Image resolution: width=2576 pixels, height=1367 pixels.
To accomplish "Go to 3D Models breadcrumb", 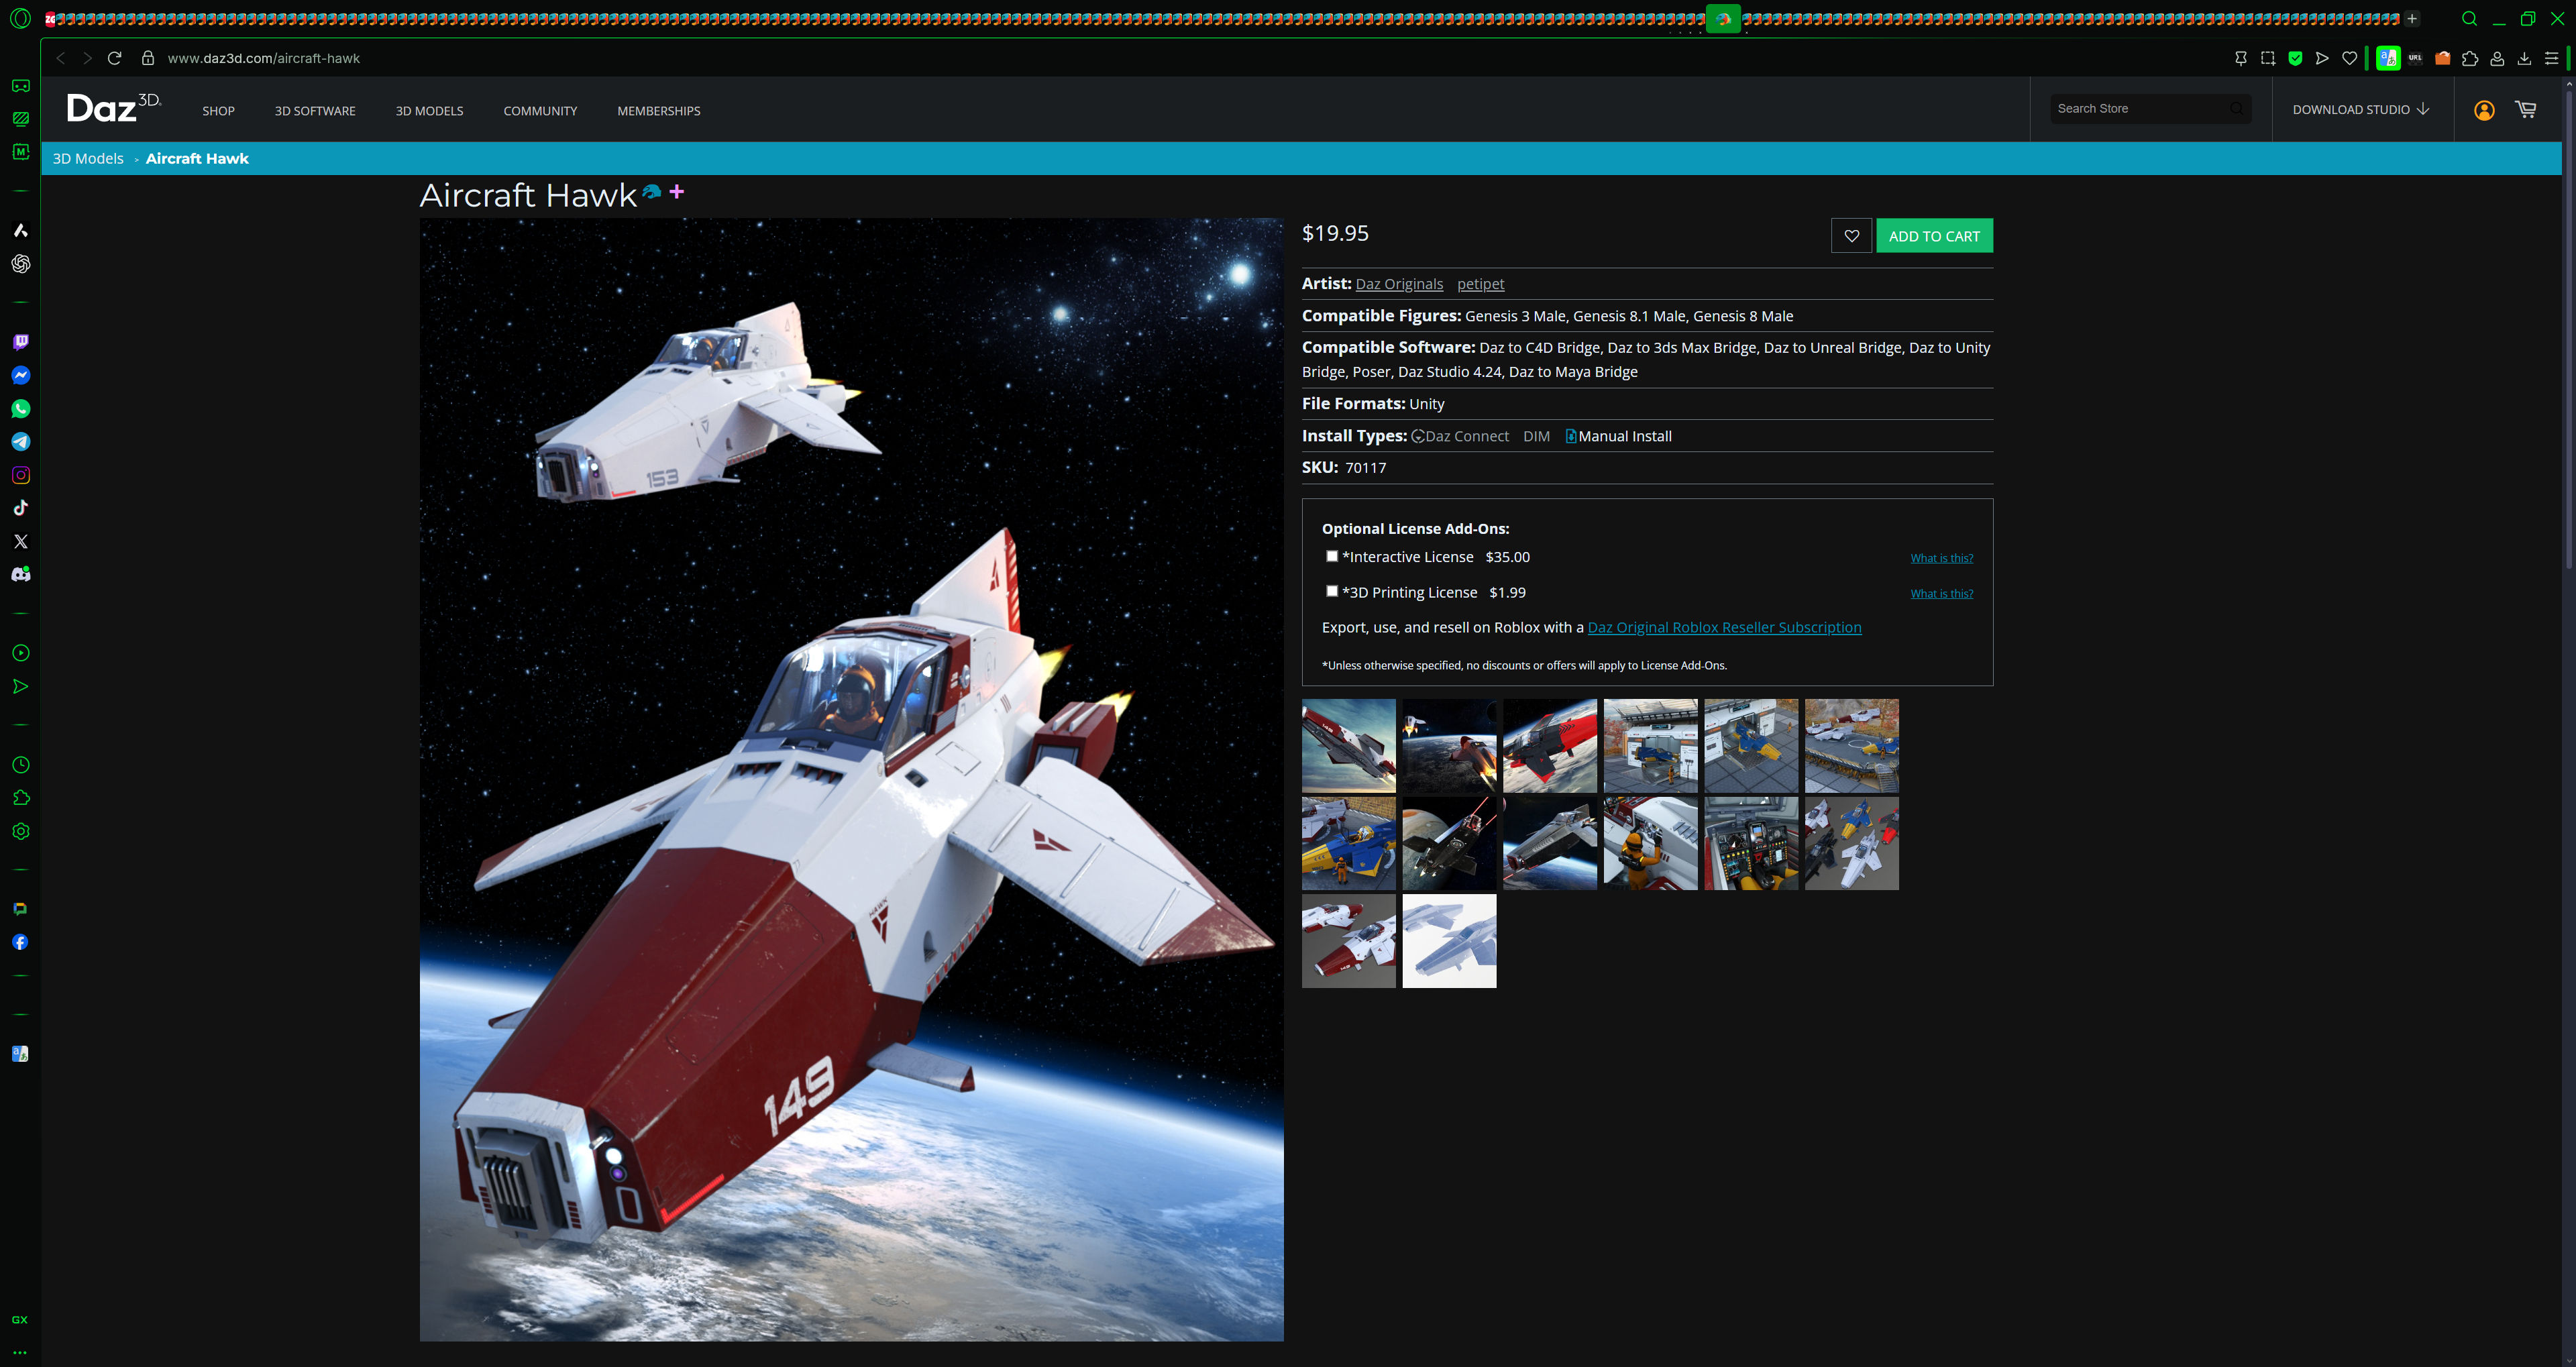I will click(88, 158).
